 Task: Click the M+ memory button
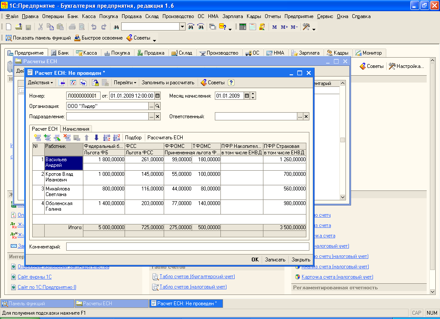284,27
